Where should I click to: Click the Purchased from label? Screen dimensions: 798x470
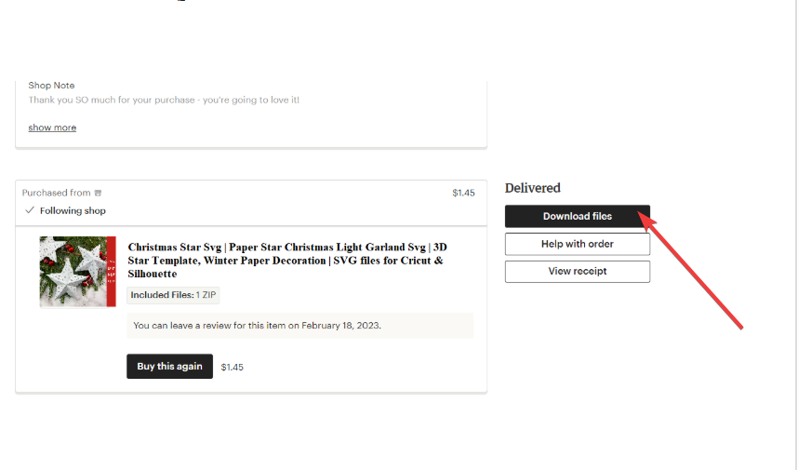(x=56, y=193)
